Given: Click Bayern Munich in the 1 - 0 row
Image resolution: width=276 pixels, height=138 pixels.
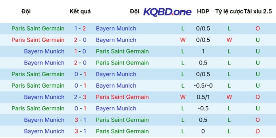Looking at the screenshot, I should point(44,51).
